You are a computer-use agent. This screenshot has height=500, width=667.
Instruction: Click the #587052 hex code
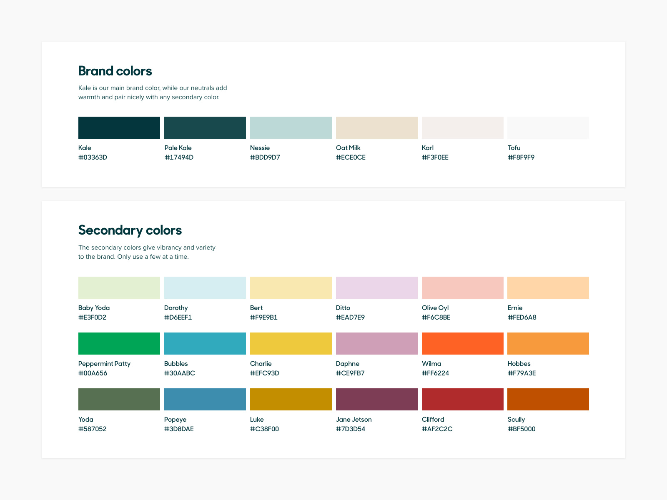coord(92,429)
